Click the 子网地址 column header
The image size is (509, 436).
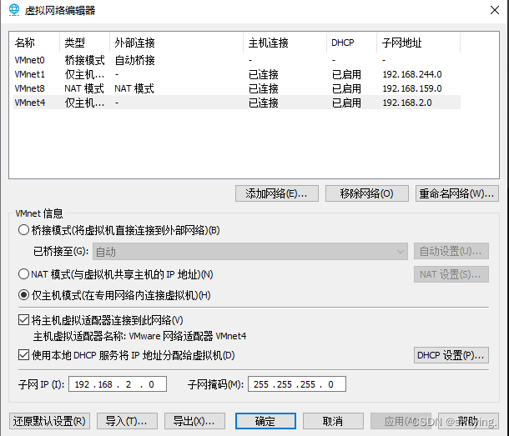[x=418, y=43]
